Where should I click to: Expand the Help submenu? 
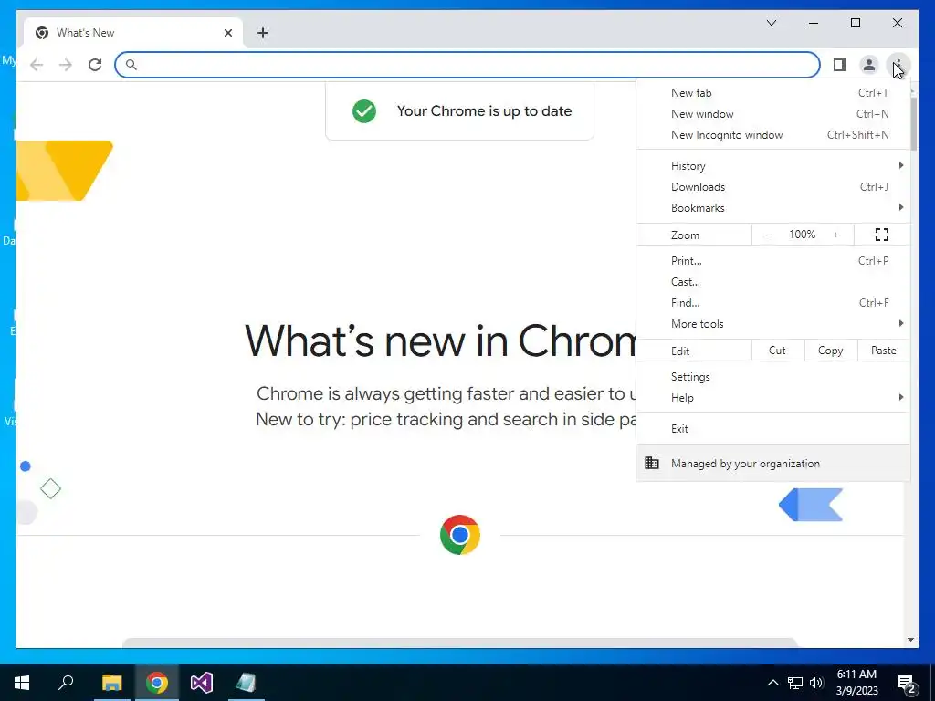point(772,398)
